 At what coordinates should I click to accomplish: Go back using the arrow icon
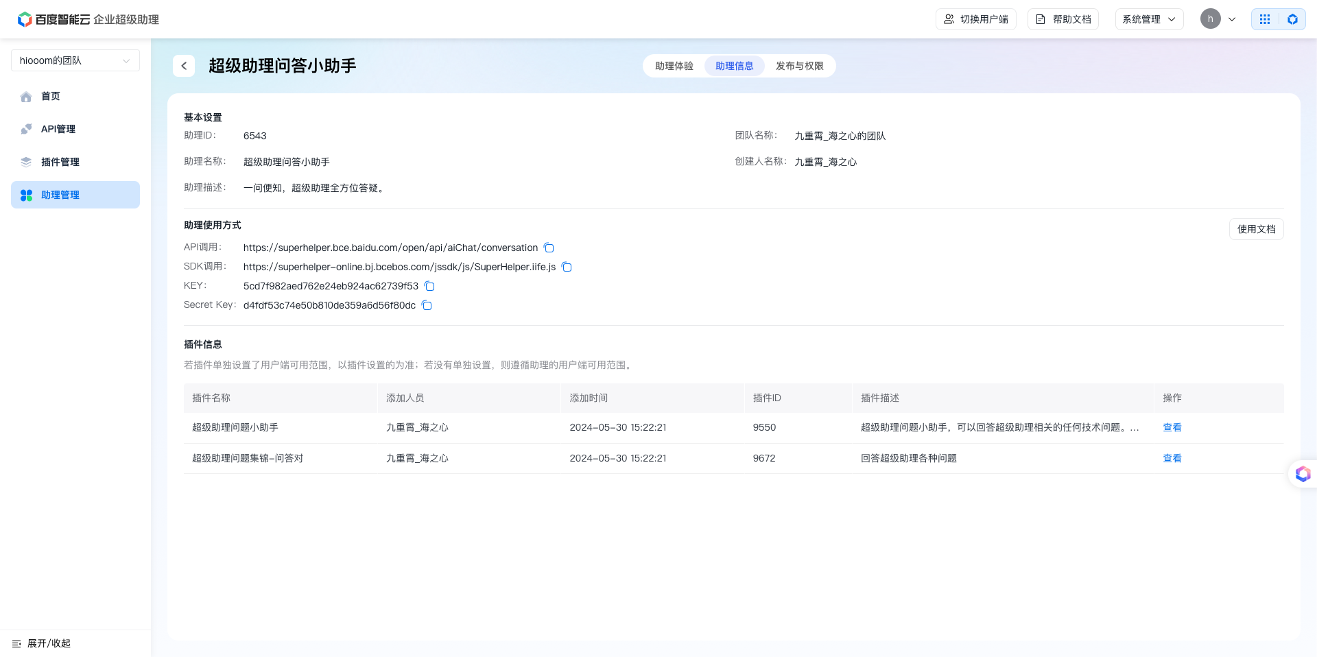[x=184, y=66]
